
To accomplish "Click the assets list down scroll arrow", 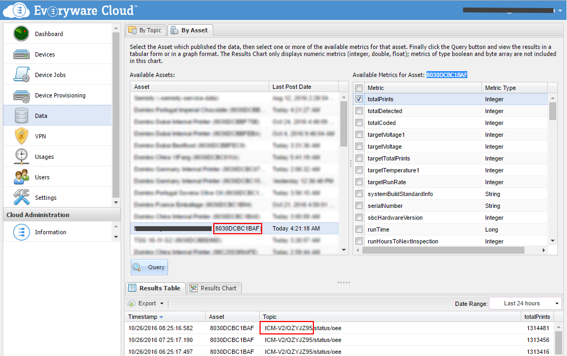I will (x=344, y=250).
